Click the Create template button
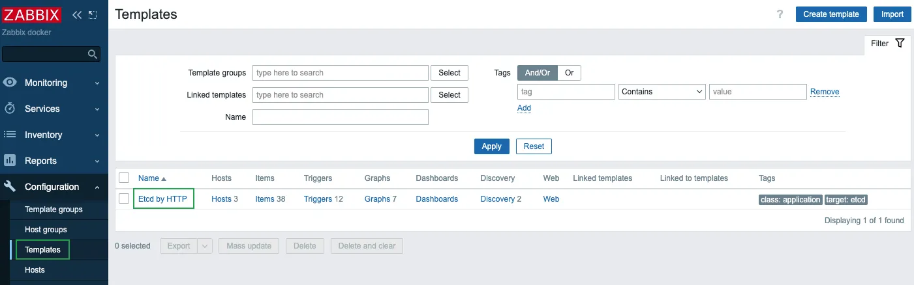Viewport: 914px width, 285px height. pyautogui.click(x=830, y=14)
